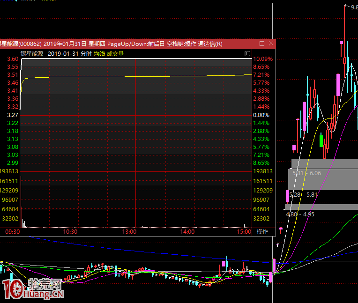
Task: Click the 5.28 - 5.81 gap zone label
Action: click(x=304, y=194)
